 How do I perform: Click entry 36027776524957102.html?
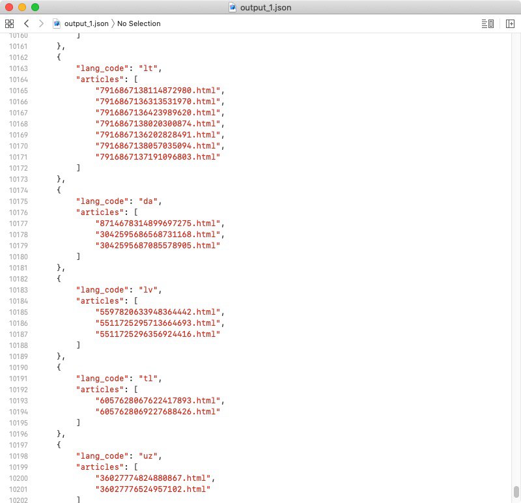pyautogui.click(x=153, y=489)
